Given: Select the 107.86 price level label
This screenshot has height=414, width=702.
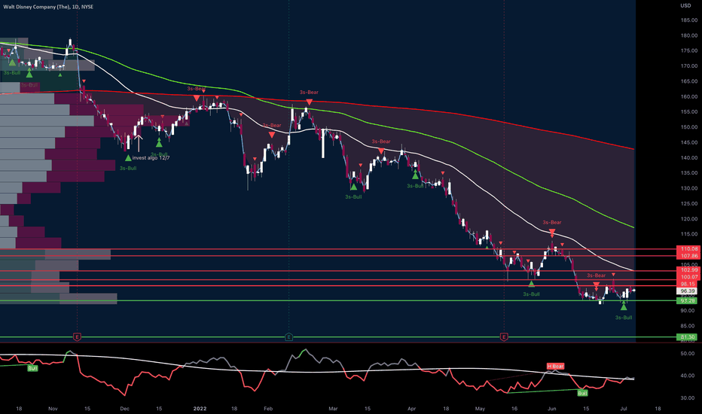Looking at the screenshot, I should [689, 256].
